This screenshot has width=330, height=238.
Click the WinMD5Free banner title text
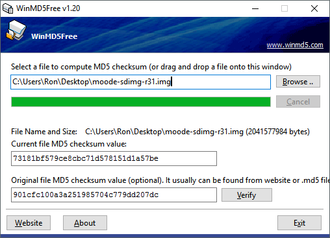pos(54,36)
